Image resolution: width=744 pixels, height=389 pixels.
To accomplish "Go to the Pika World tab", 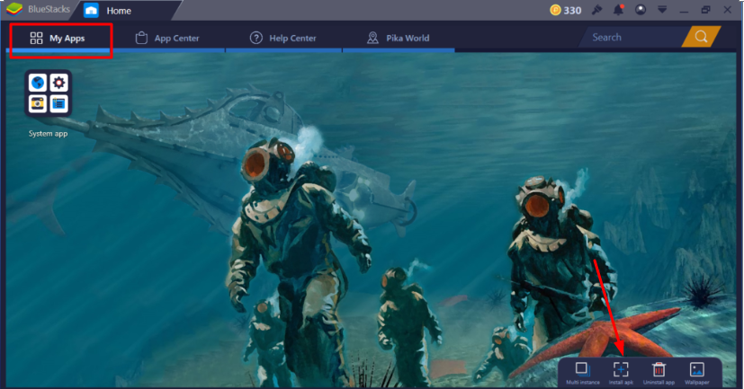I will pos(399,38).
